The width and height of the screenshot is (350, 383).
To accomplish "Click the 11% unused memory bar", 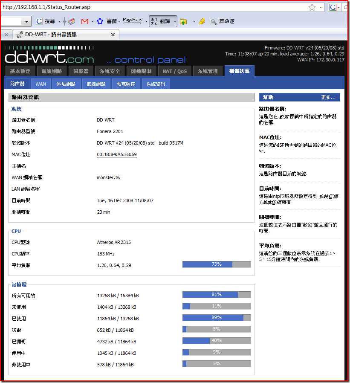I will [217, 306].
